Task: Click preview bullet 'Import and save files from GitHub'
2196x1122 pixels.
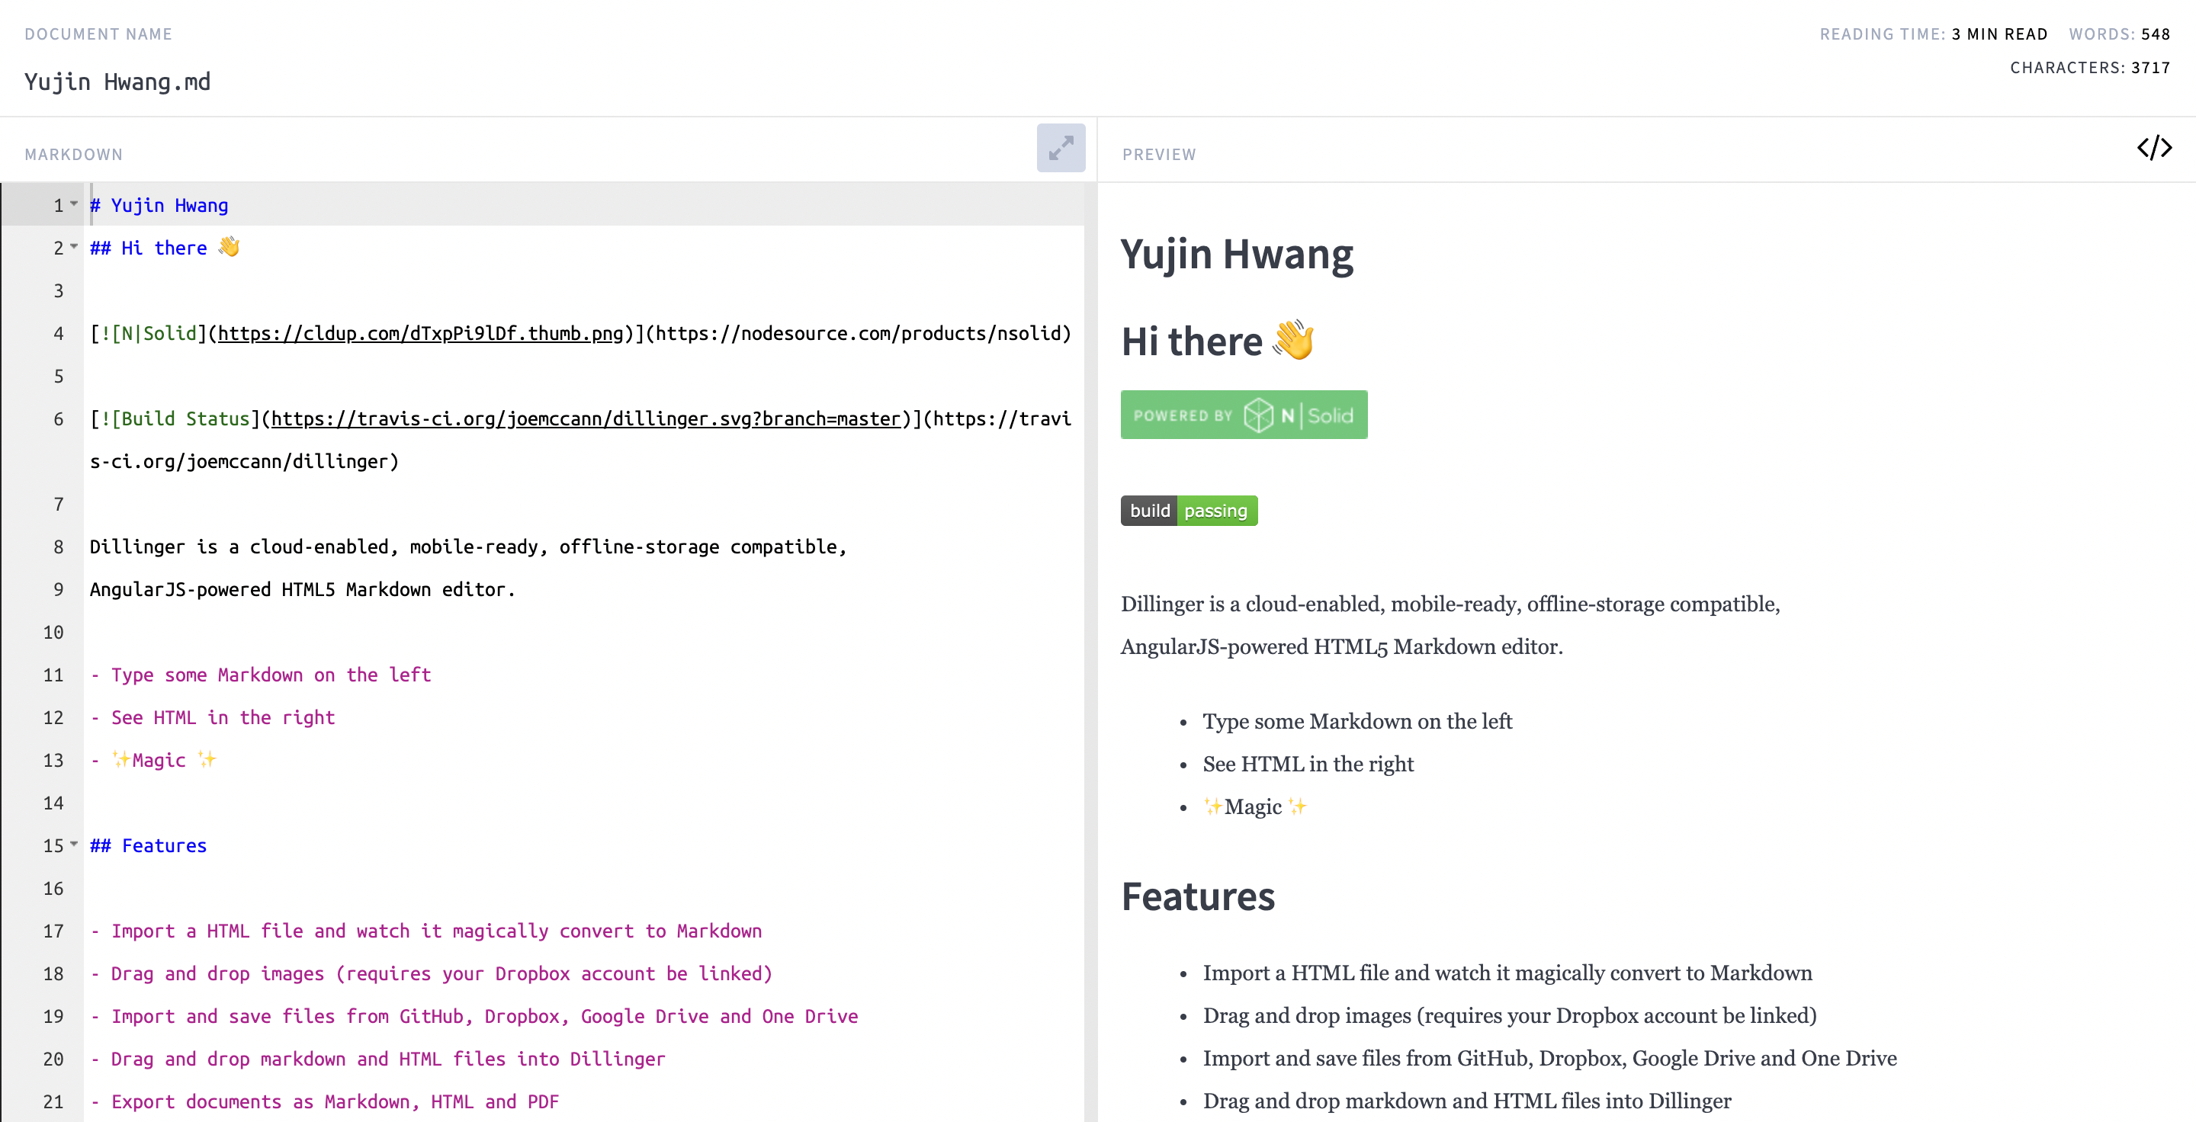Action: (1550, 1058)
